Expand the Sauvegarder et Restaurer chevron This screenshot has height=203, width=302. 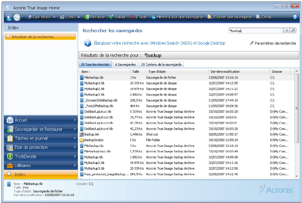pyautogui.click(x=75, y=129)
